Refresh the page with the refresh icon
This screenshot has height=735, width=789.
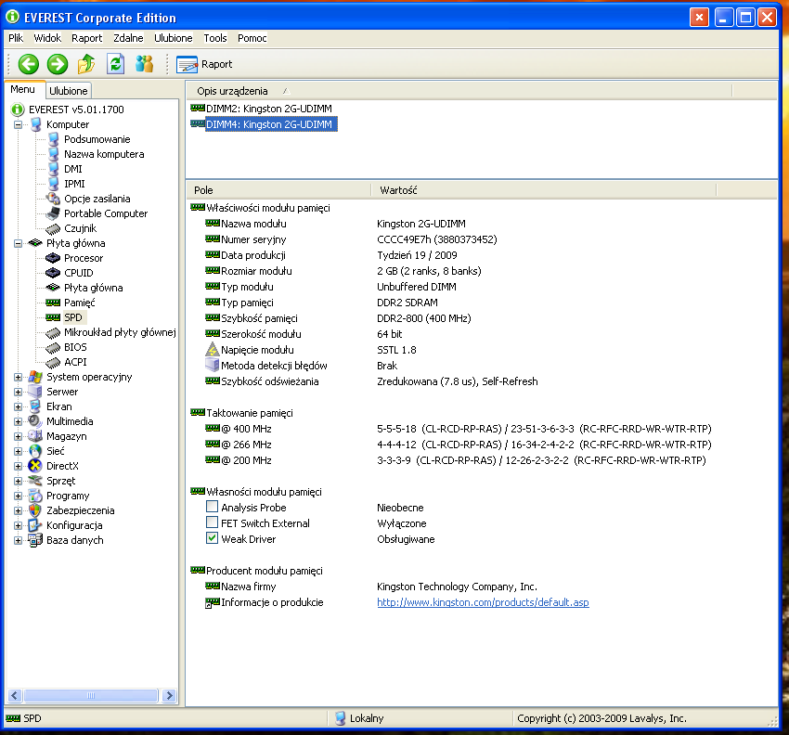(x=116, y=64)
